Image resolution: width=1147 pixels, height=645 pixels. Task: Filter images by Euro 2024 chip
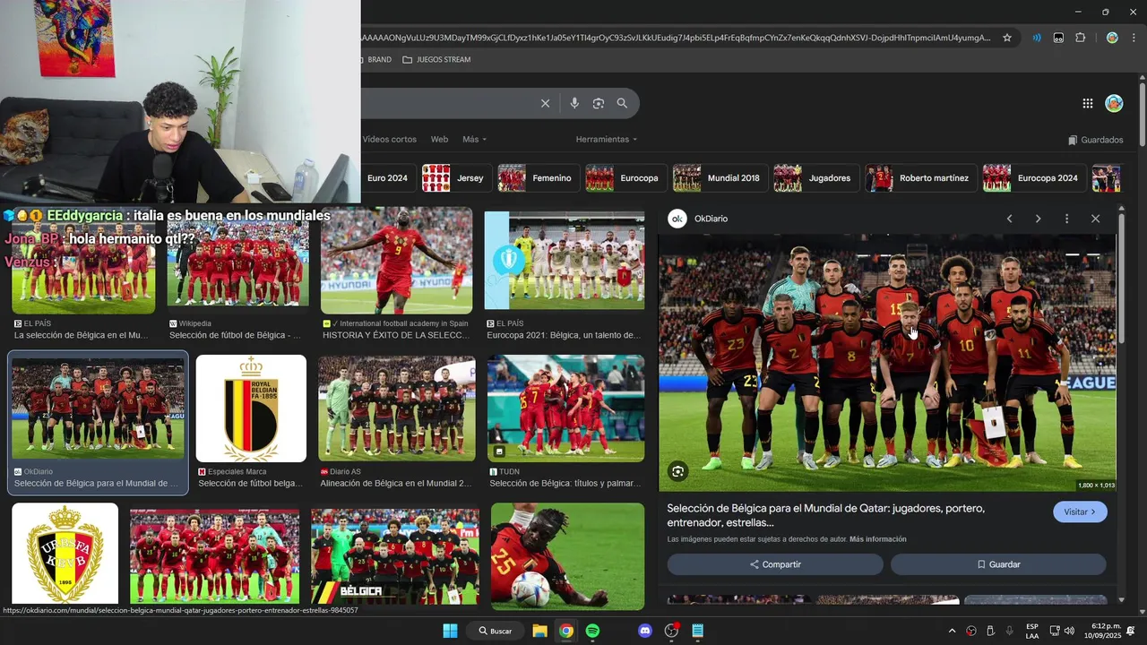[387, 178]
